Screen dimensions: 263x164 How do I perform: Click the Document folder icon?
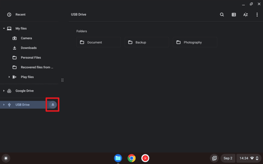point(82,42)
